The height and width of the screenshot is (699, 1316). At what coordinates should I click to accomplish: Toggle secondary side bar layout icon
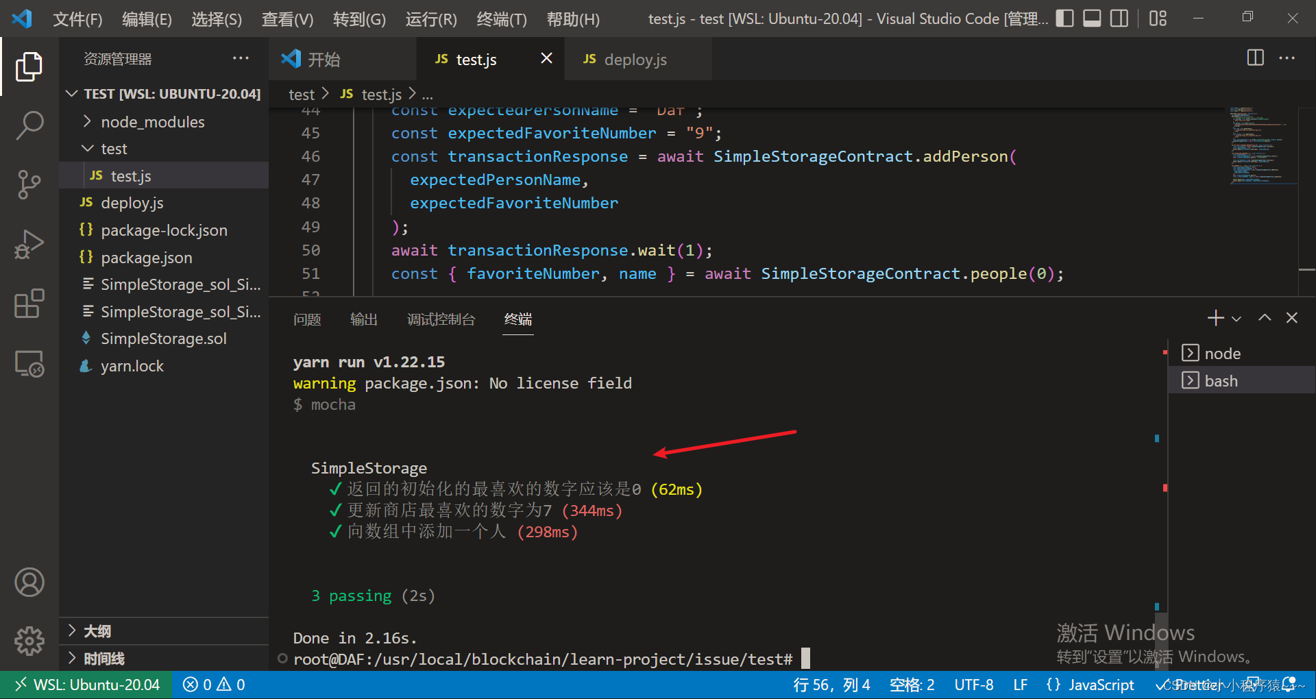[1119, 19]
